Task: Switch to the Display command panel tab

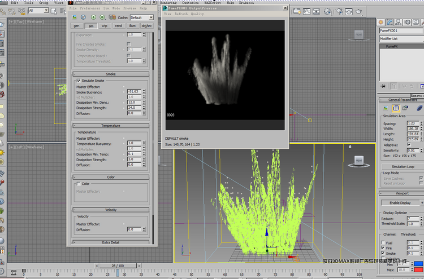Action: click(416, 22)
